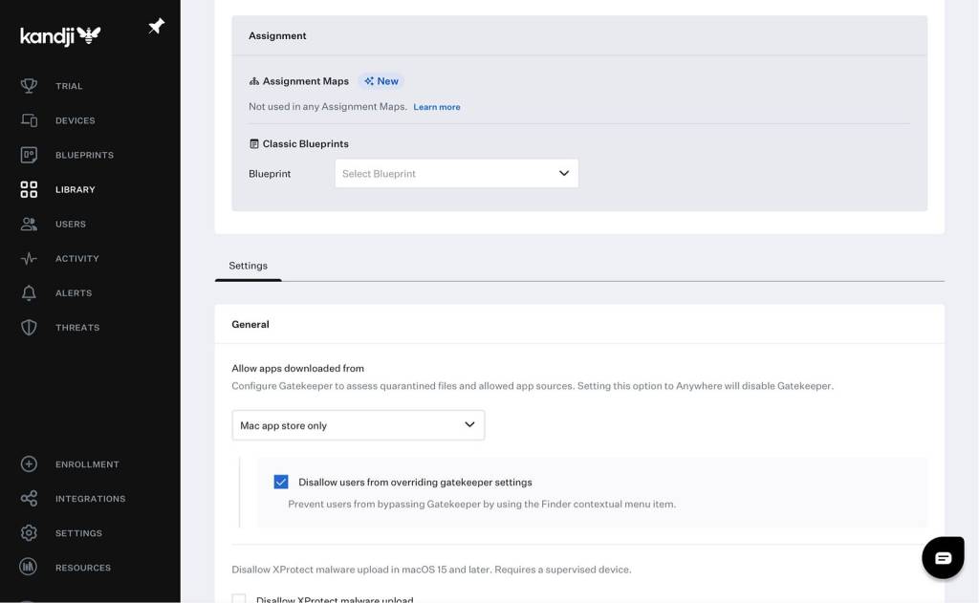Open Users section icon
Viewport: 979px width, 603px height.
point(29,224)
